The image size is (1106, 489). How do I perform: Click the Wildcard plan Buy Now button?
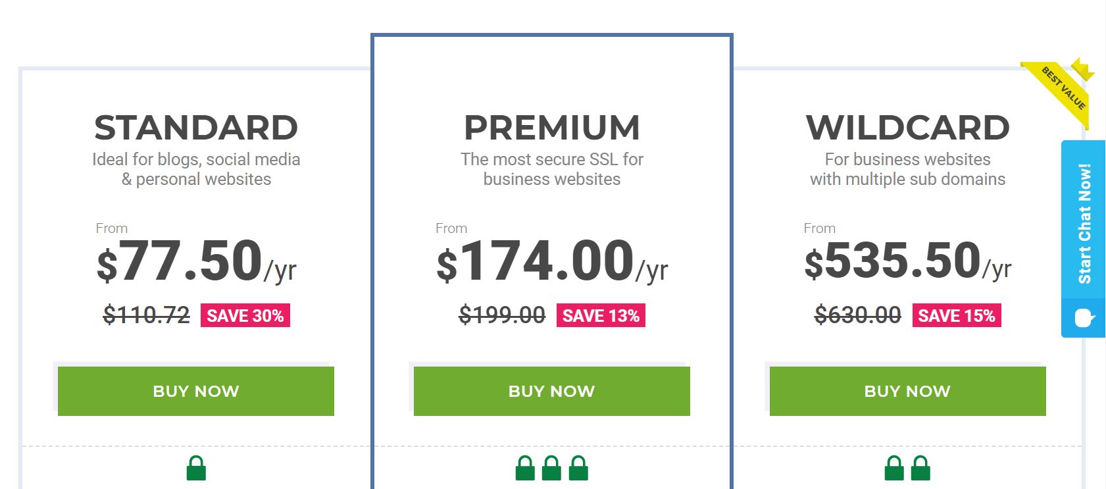click(x=908, y=391)
